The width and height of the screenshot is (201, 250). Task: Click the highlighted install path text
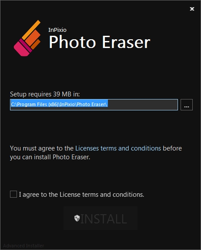(59, 104)
